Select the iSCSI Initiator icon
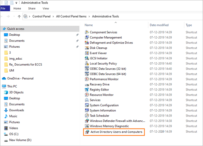203x146 pixels. pos(87,58)
